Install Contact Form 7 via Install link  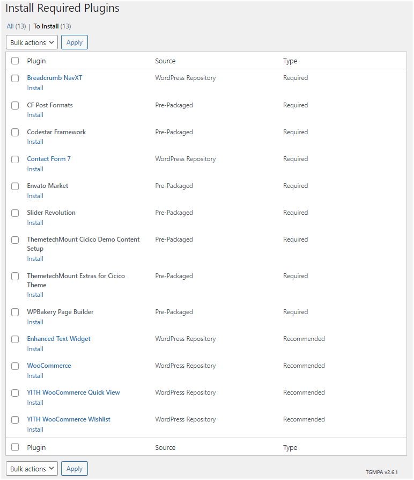pyautogui.click(x=35, y=169)
